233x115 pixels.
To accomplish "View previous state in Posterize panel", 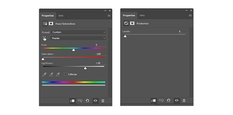I will [x=161, y=101].
